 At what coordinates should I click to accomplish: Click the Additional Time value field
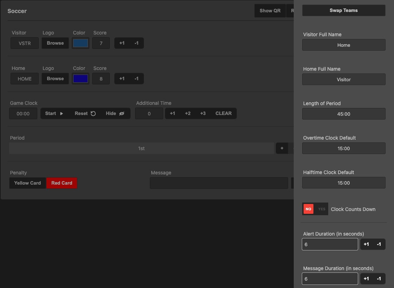[x=149, y=114]
